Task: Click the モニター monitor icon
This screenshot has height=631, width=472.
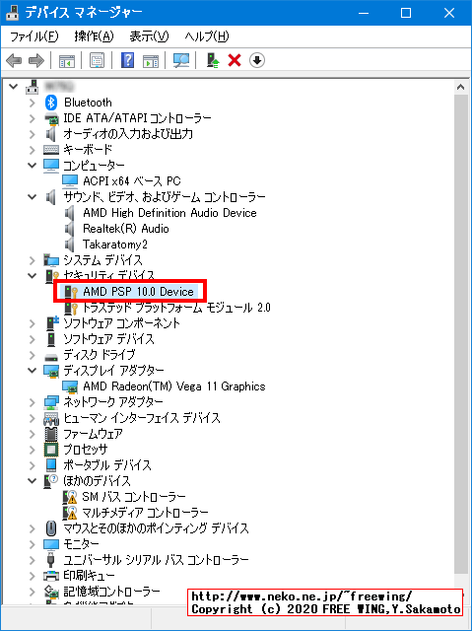Action: click(51, 544)
